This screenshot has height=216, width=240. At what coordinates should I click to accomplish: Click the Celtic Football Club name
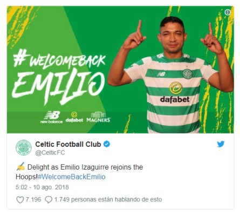point(68,144)
